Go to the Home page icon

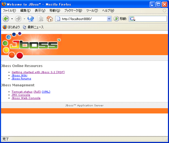[x=50, y=19]
